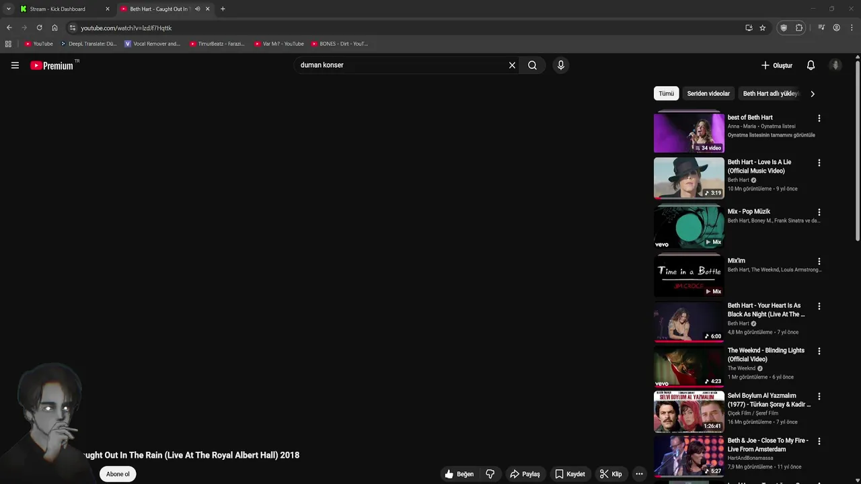Open the apps grid in bookmarks bar

pos(8,44)
